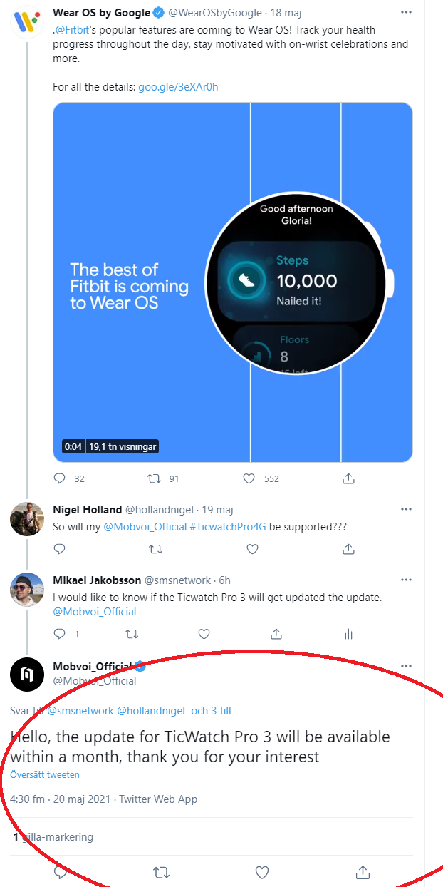This screenshot has height=887, width=443.
Task: Like the Mobvoi_Official reply tweet
Action: [x=262, y=872]
